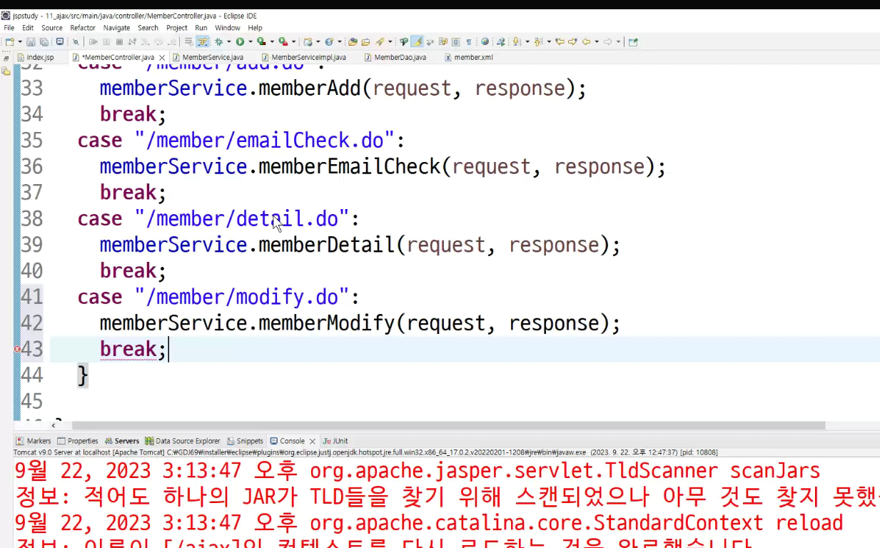Open the File menu
Screen dimensions: 880x548
(x=9, y=28)
